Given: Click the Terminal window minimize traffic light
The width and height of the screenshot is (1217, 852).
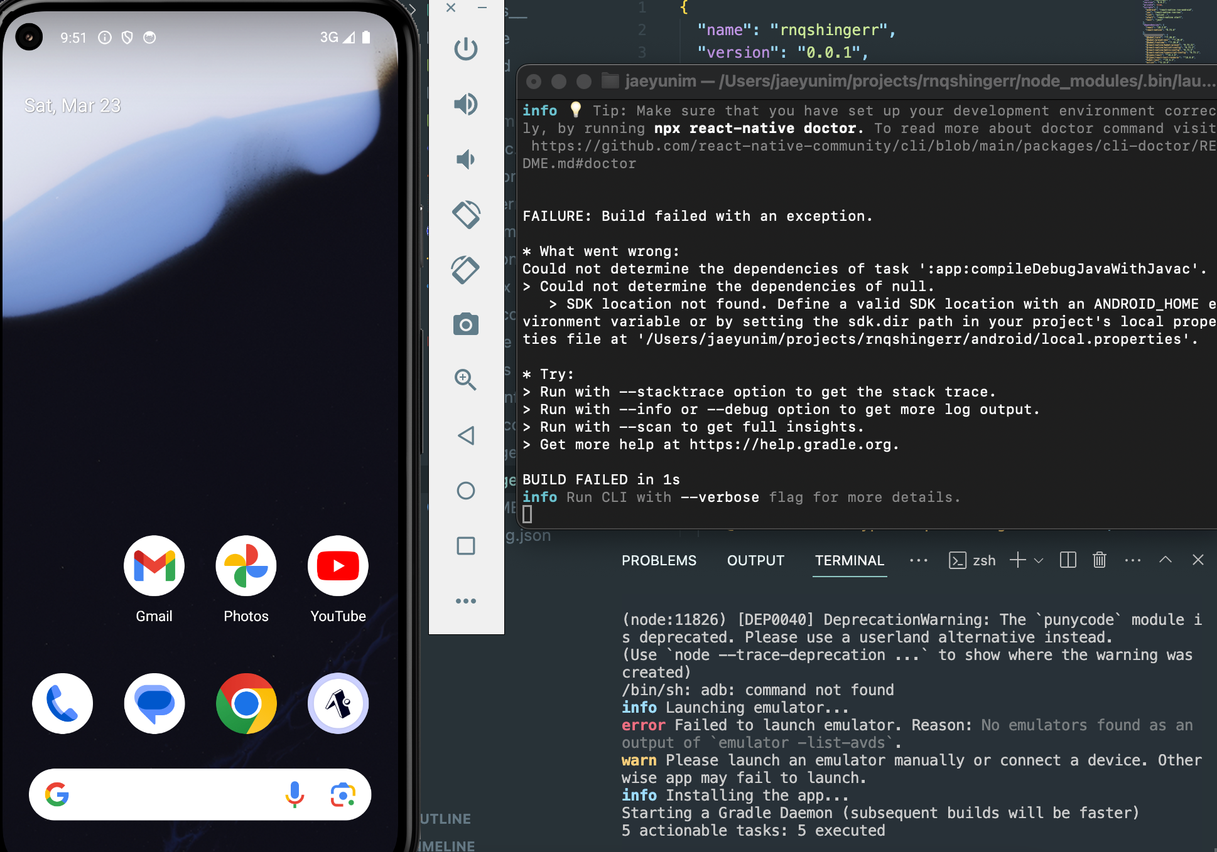Looking at the screenshot, I should click(x=559, y=82).
